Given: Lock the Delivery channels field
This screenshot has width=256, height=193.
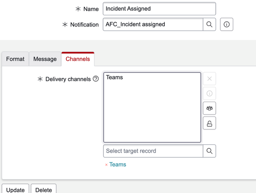Looking at the screenshot, I should pyautogui.click(x=209, y=123).
